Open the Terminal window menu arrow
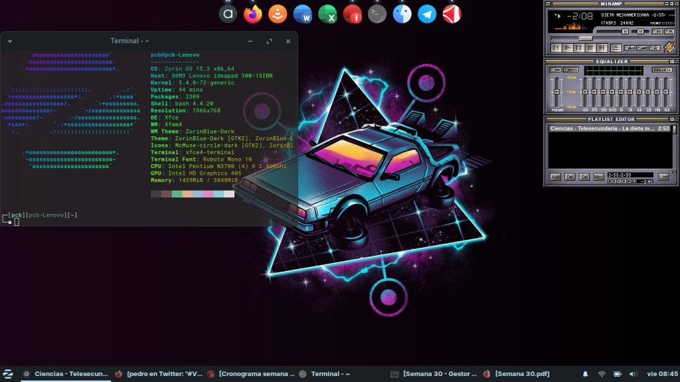680x382 pixels. pyautogui.click(x=9, y=41)
